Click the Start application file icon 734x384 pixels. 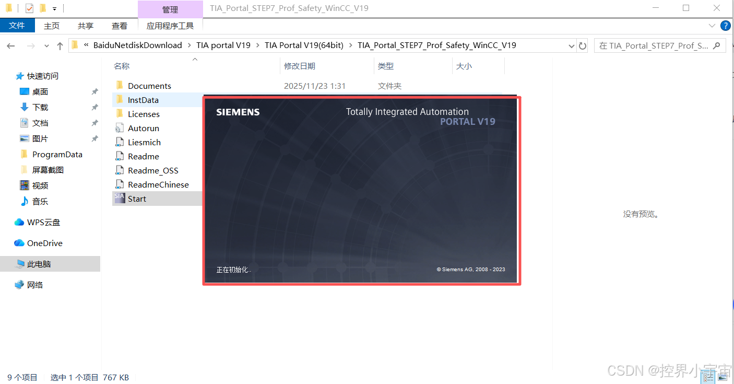click(120, 199)
